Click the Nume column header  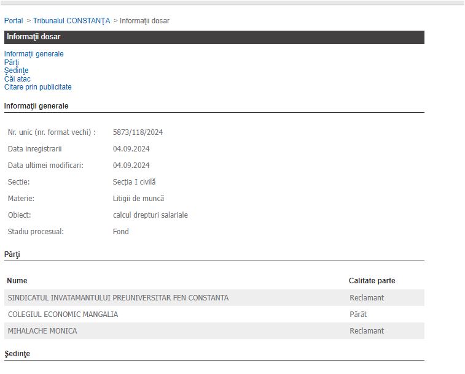click(x=17, y=281)
